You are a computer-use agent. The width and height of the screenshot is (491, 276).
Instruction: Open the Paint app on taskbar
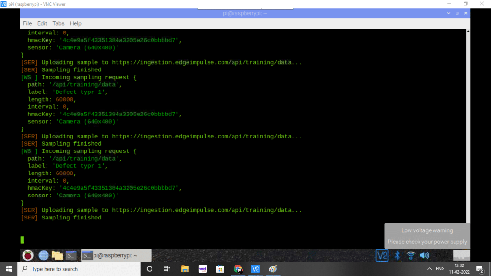click(x=273, y=269)
